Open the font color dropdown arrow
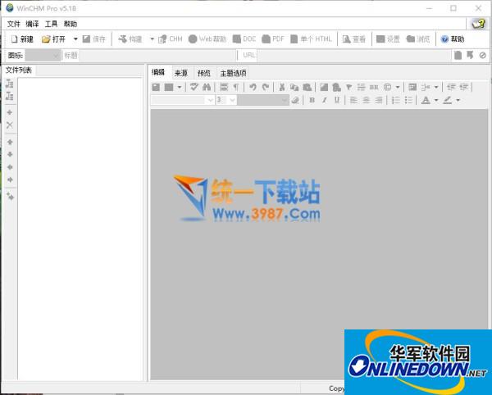The width and height of the screenshot is (492, 395). coord(436,100)
